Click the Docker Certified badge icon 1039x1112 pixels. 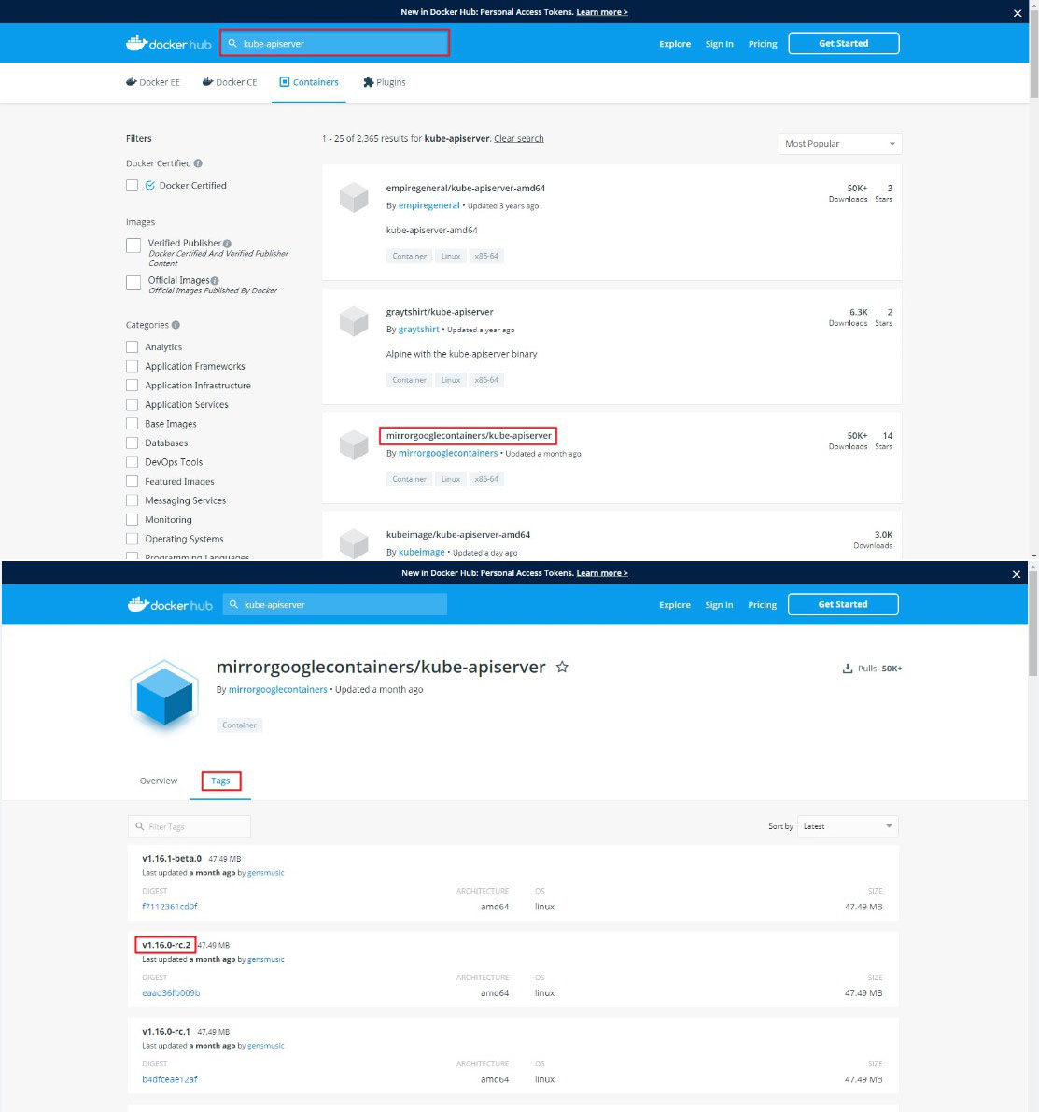tap(150, 185)
